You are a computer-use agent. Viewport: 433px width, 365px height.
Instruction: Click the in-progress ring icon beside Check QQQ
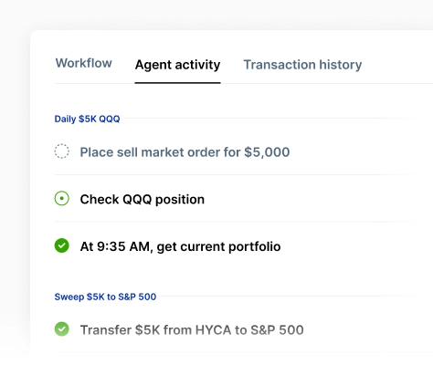coord(62,198)
